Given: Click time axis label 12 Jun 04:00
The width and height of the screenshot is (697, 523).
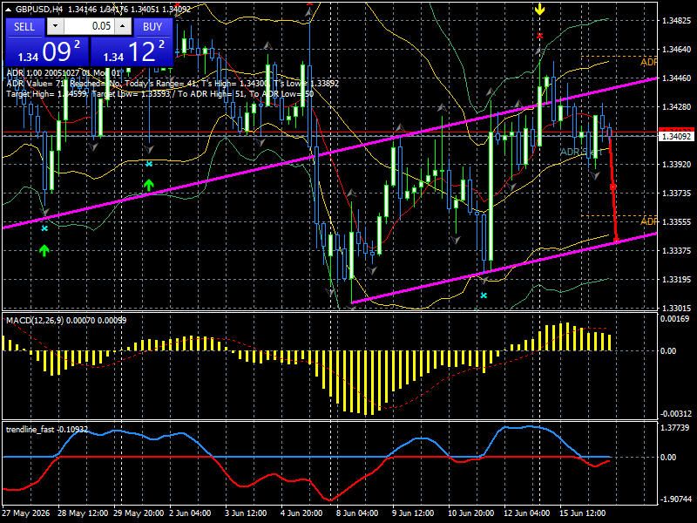Looking at the screenshot, I should (x=527, y=513).
